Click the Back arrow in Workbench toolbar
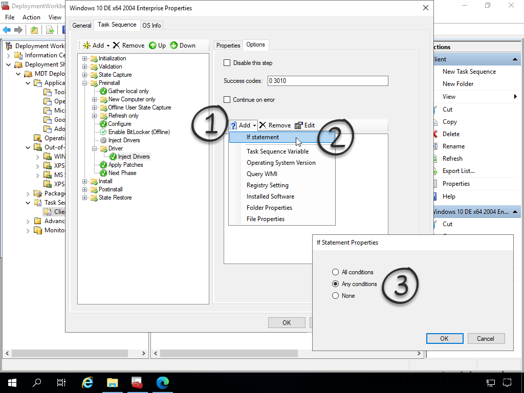 [7, 30]
